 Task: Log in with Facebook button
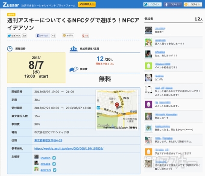173,4
